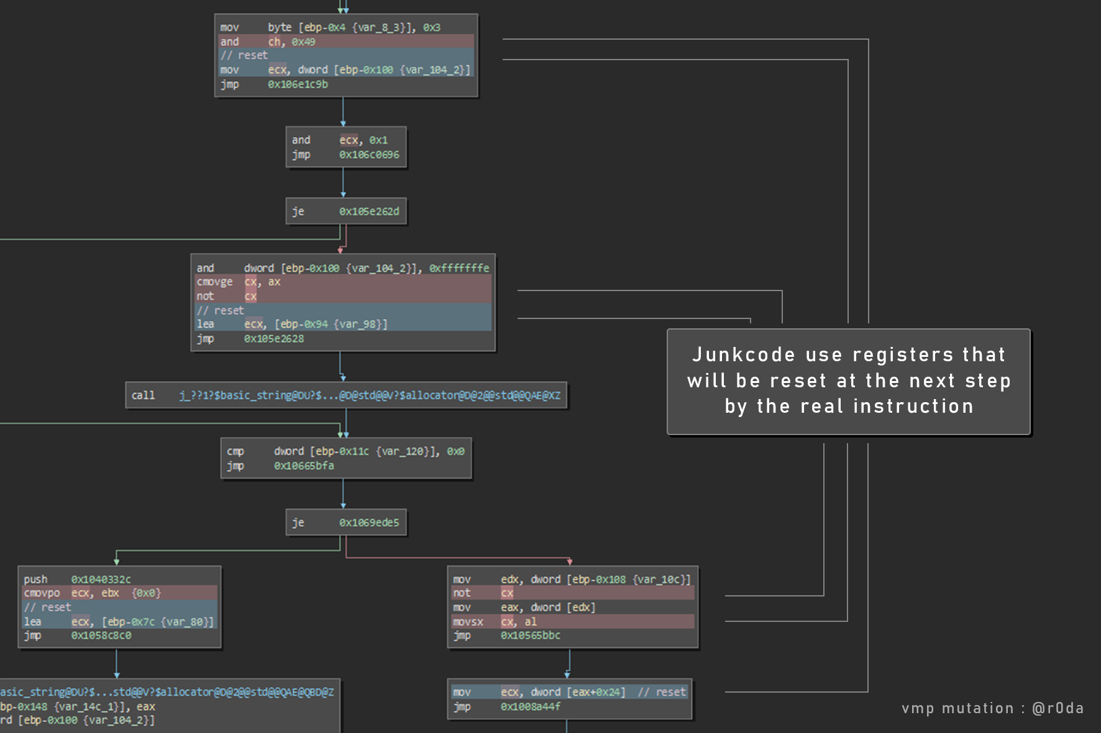
Task: Follow jump target address 0x10665bfa
Action: (x=304, y=465)
